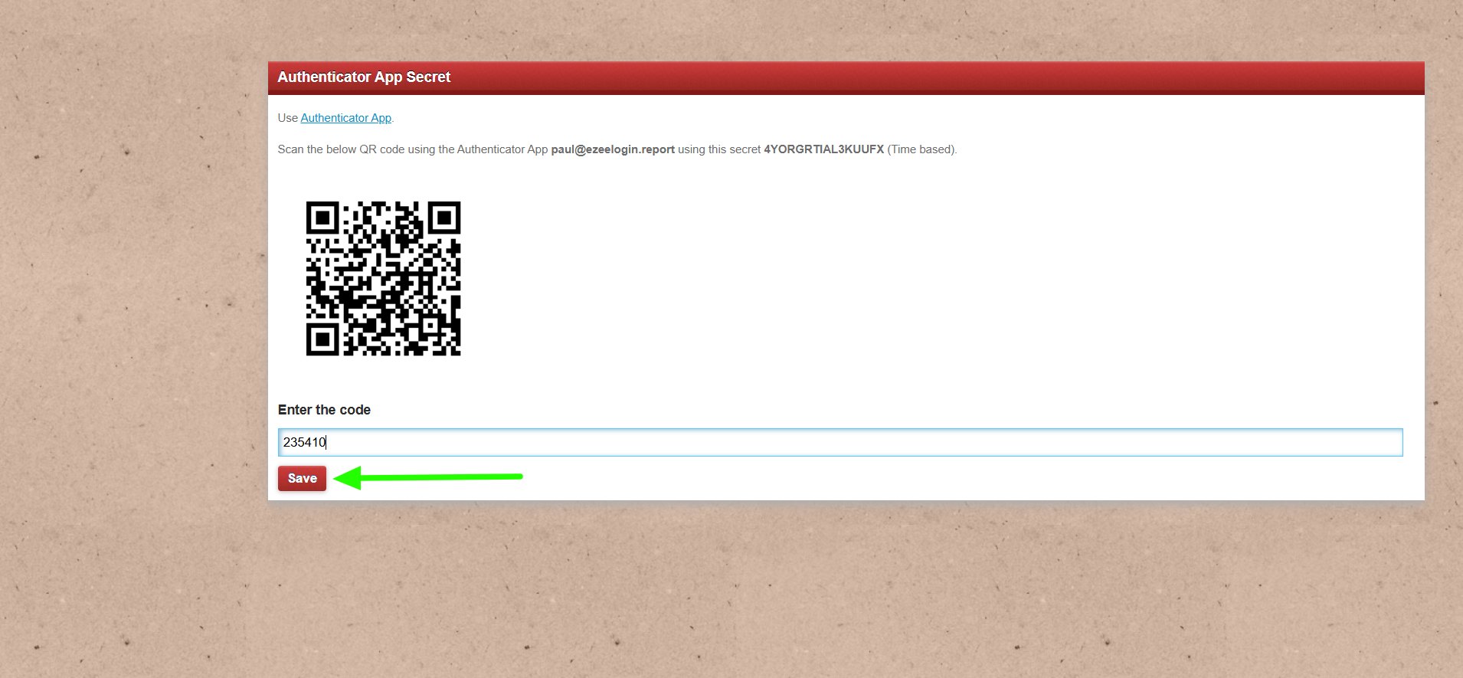This screenshot has width=1463, height=678.
Task: Click the entered code 235410
Action: (x=304, y=442)
